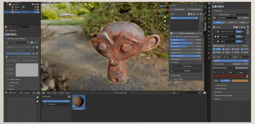This screenshot has height=124, width=255.
Task: Expand the Deleted Layers section
Action: click(x=221, y=89)
